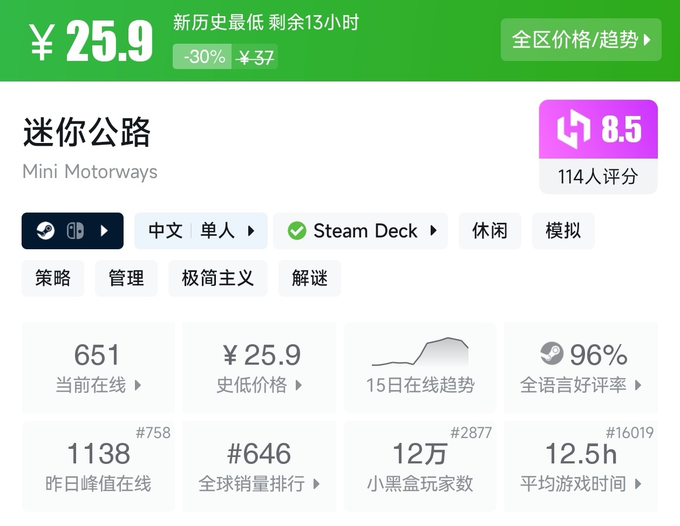Open 全语言好评率 review rating details
Screen dimensions: 680x526
tap(581, 368)
